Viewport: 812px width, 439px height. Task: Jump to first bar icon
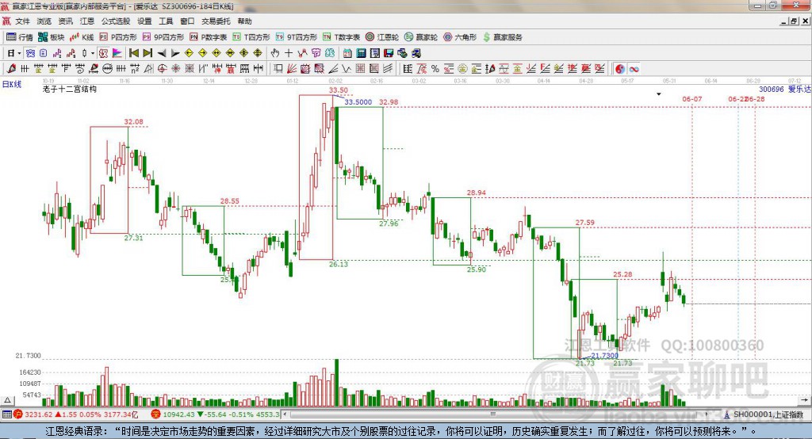134,53
